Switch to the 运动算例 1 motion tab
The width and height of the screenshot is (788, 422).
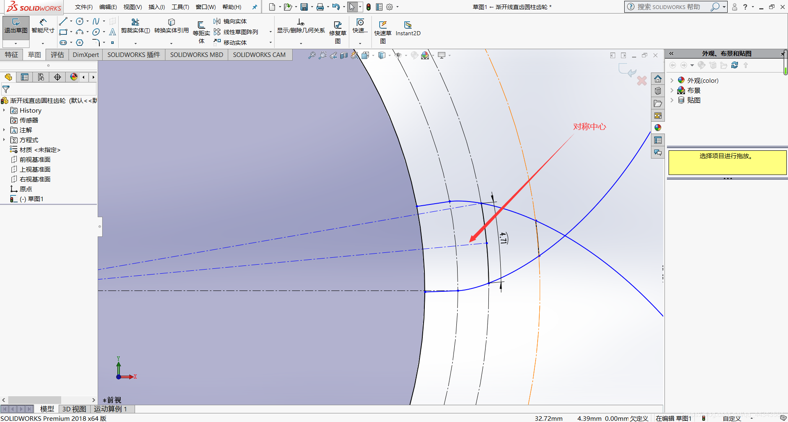click(x=110, y=409)
